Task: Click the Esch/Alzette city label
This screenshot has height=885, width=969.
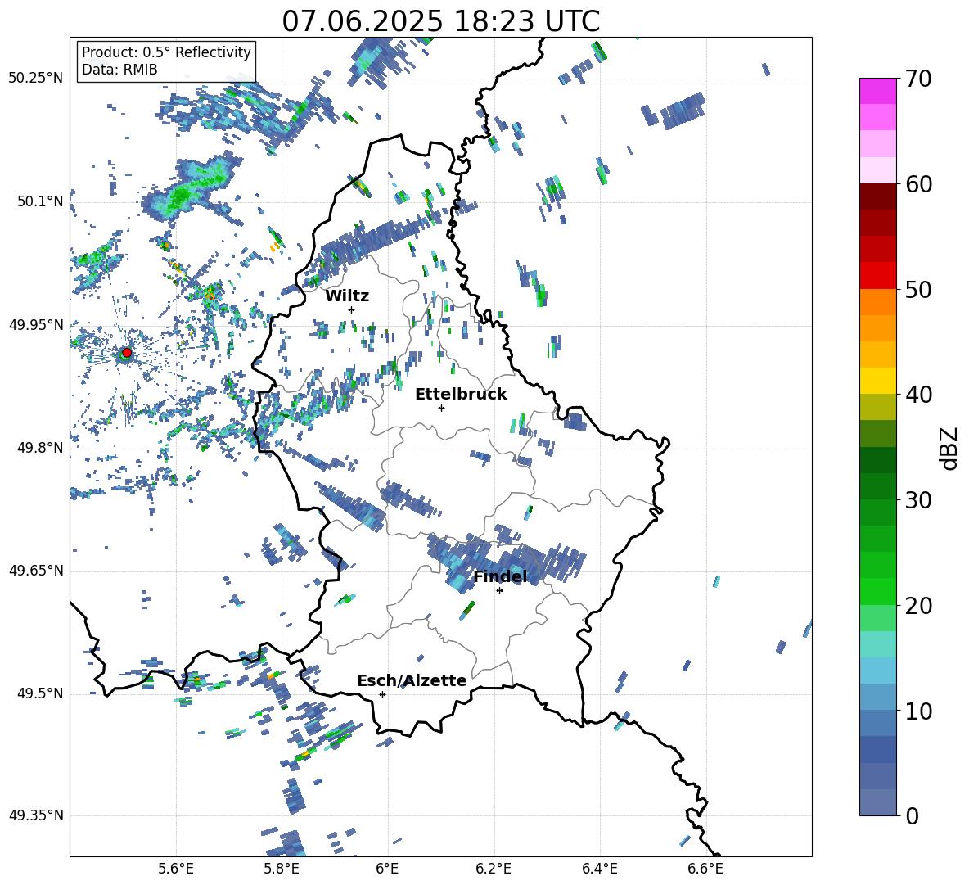Action: click(x=412, y=680)
